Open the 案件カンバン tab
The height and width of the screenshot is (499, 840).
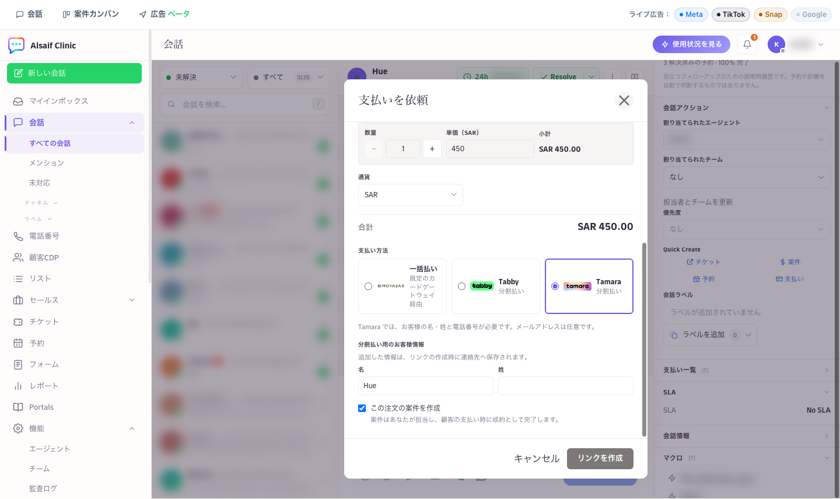click(90, 14)
